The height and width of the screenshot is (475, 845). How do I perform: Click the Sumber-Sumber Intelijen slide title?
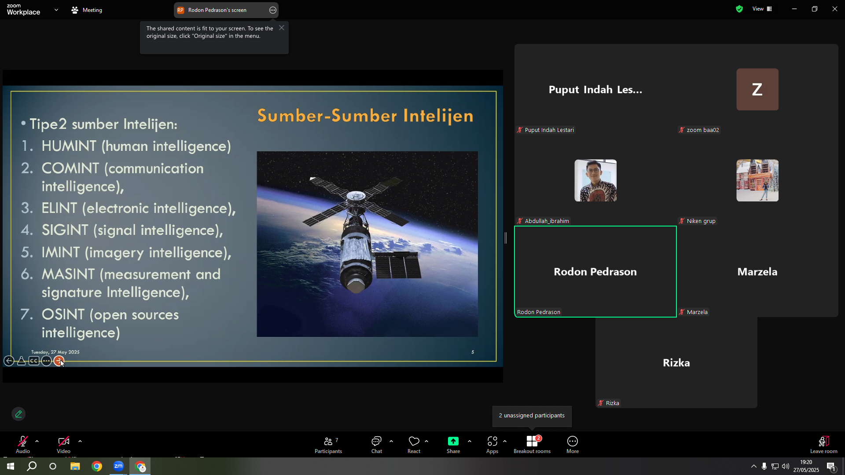[365, 116]
